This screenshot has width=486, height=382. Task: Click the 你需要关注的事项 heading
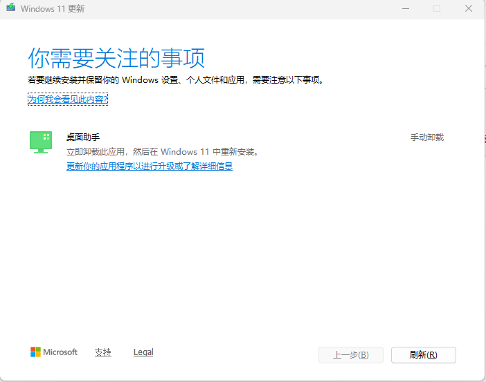click(116, 57)
